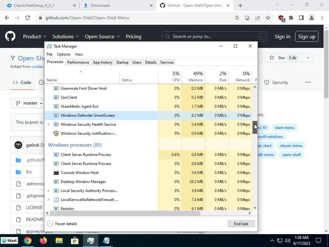This screenshot has height=247, width=329.
Task: Click the start-menu topic tag
Action: (285, 128)
